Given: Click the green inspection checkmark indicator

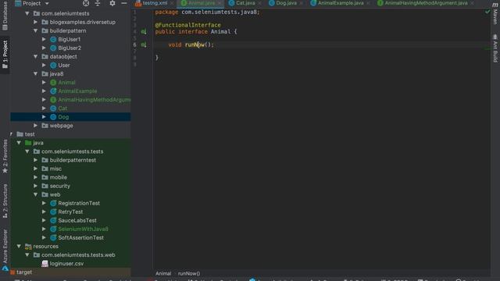Looking at the screenshot, I should (x=487, y=12).
